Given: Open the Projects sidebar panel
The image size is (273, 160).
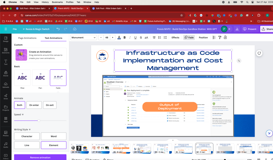Looking at the screenshot, I should (6, 108).
